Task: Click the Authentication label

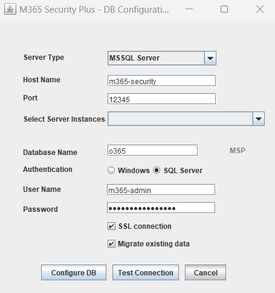Action: [48, 170]
